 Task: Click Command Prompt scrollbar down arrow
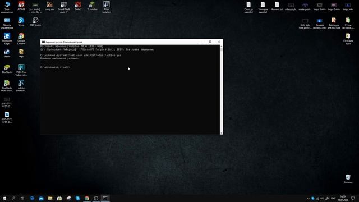221,133
